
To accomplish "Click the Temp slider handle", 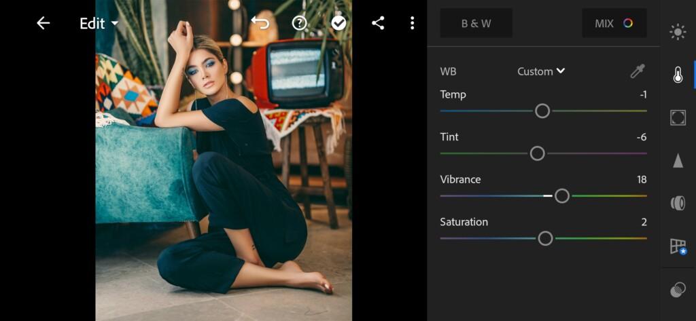I will pyautogui.click(x=542, y=111).
